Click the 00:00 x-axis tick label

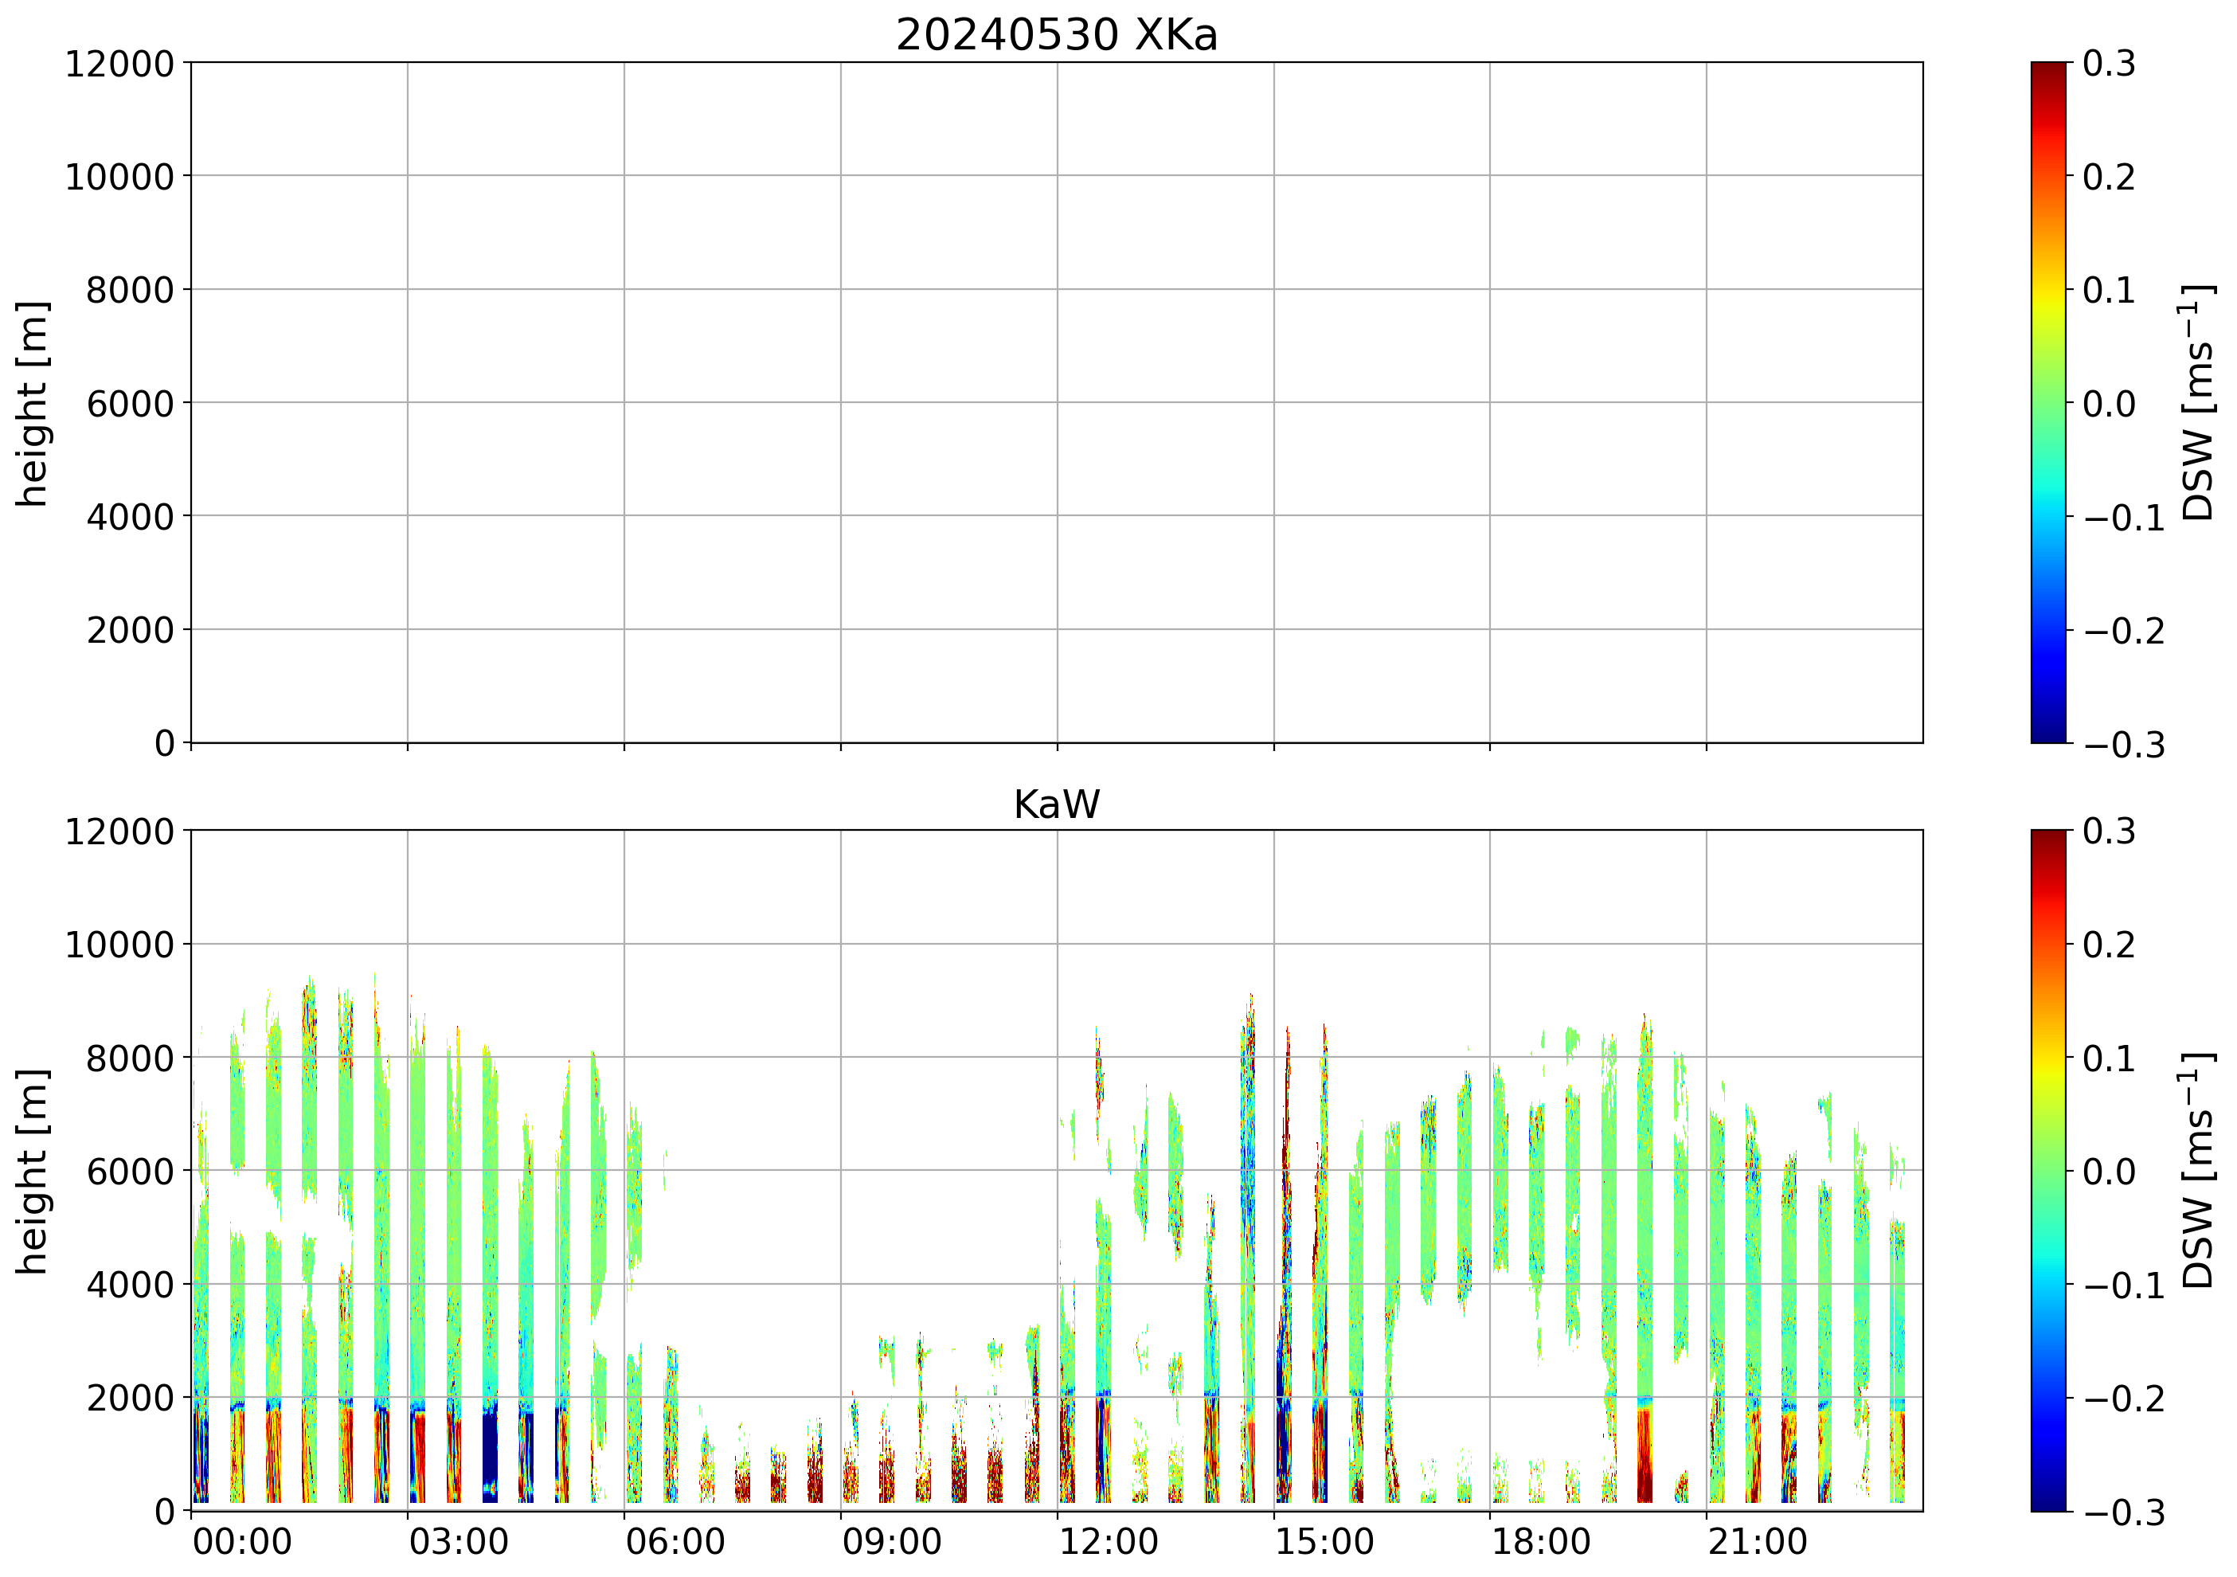pyautogui.click(x=241, y=1542)
